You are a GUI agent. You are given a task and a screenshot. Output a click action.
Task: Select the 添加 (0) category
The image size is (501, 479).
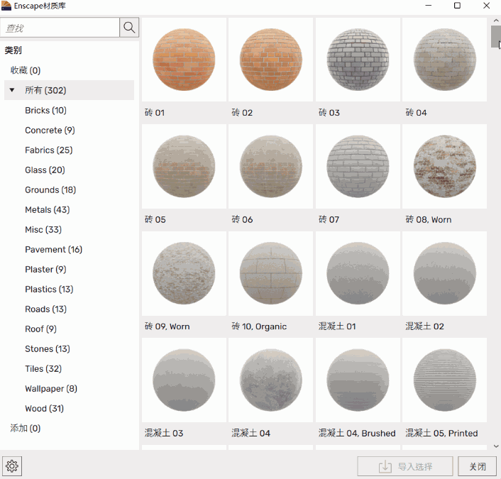click(26, 428)
